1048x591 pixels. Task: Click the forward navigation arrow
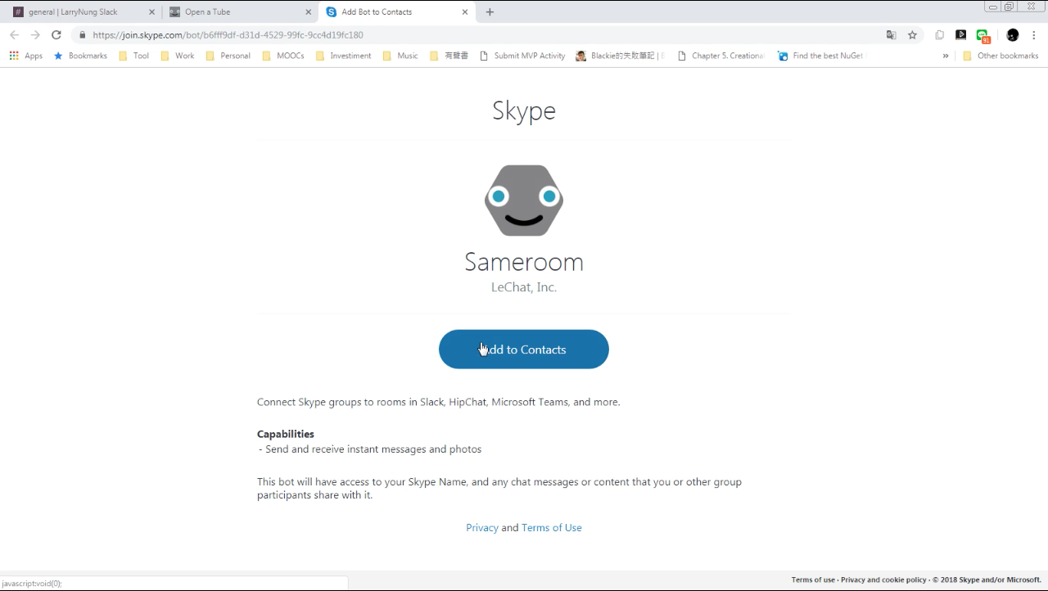tap(35, 35)
